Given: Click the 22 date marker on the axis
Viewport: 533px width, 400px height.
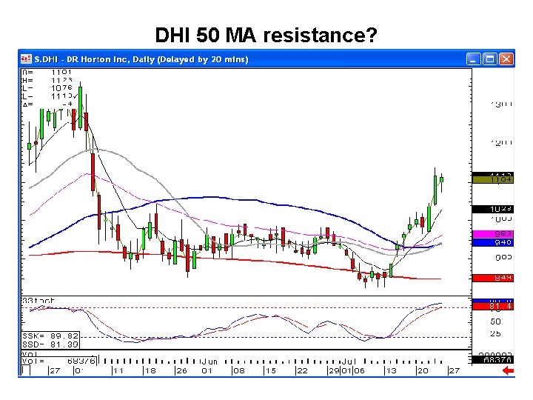Looking at the screenshot, I should click(x=302, y=371).
